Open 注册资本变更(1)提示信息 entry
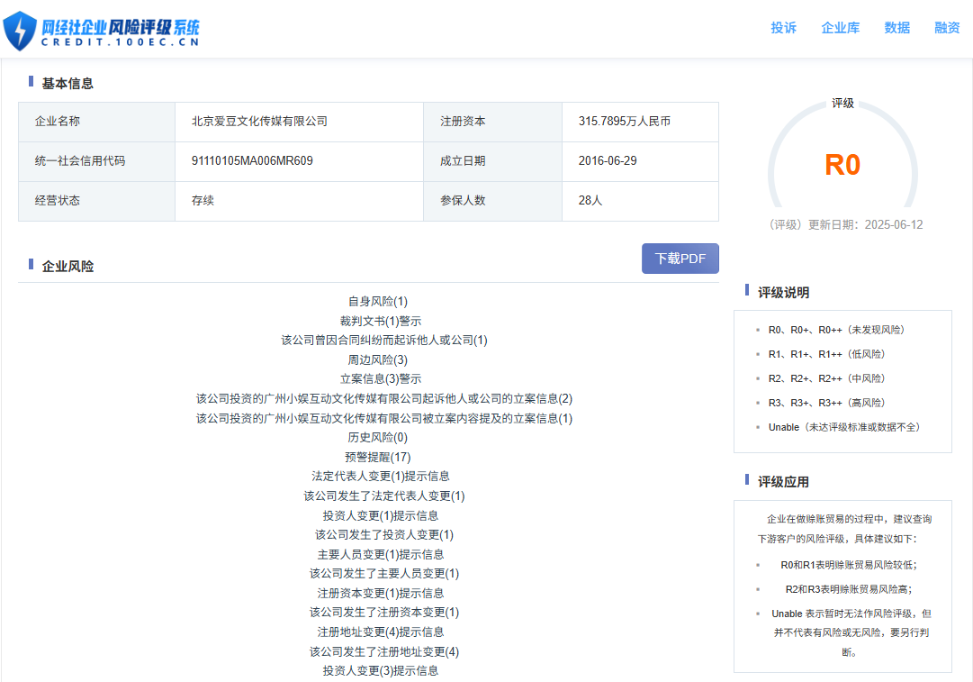973x682 pixels. (380, 593)
